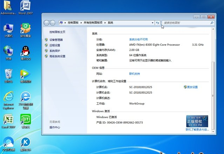Launch Internet Explorer desktop icon

8,100
